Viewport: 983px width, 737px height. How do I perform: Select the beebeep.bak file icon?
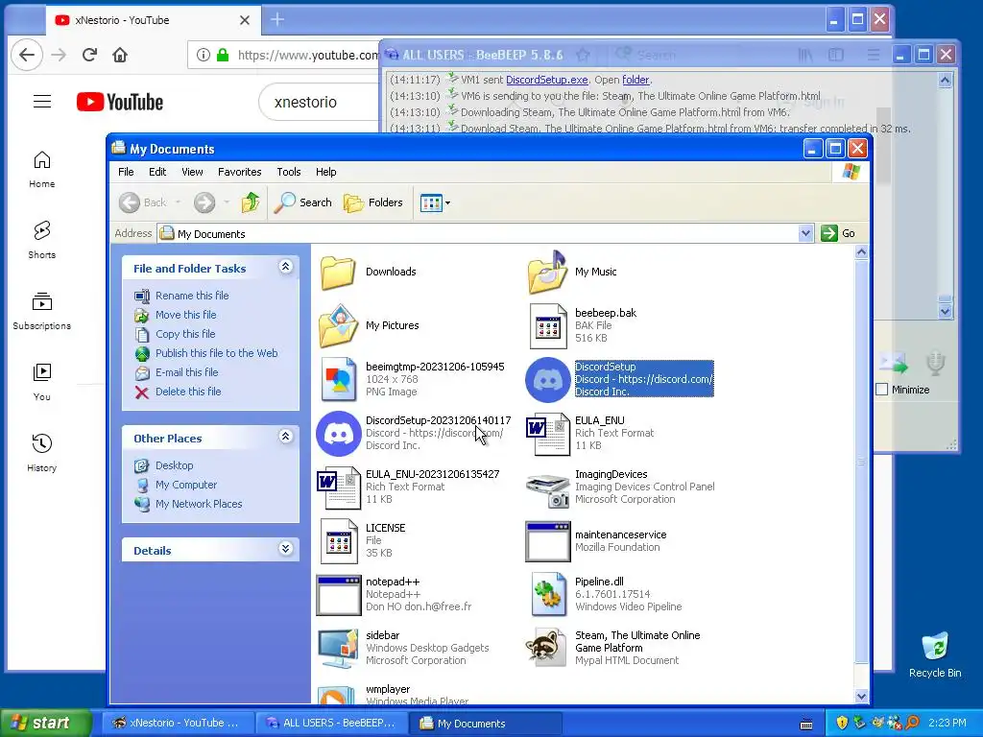(548, 326)
